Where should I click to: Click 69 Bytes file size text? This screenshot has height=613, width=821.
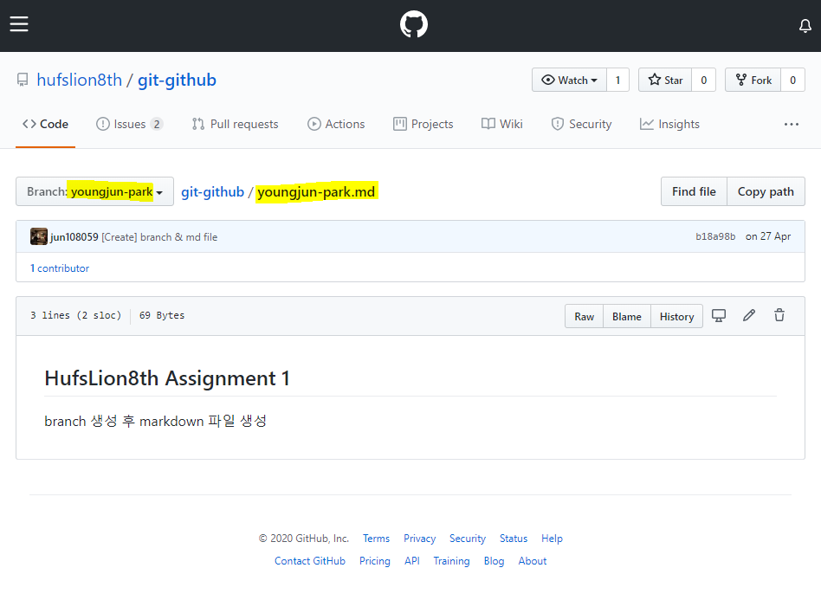162,315
